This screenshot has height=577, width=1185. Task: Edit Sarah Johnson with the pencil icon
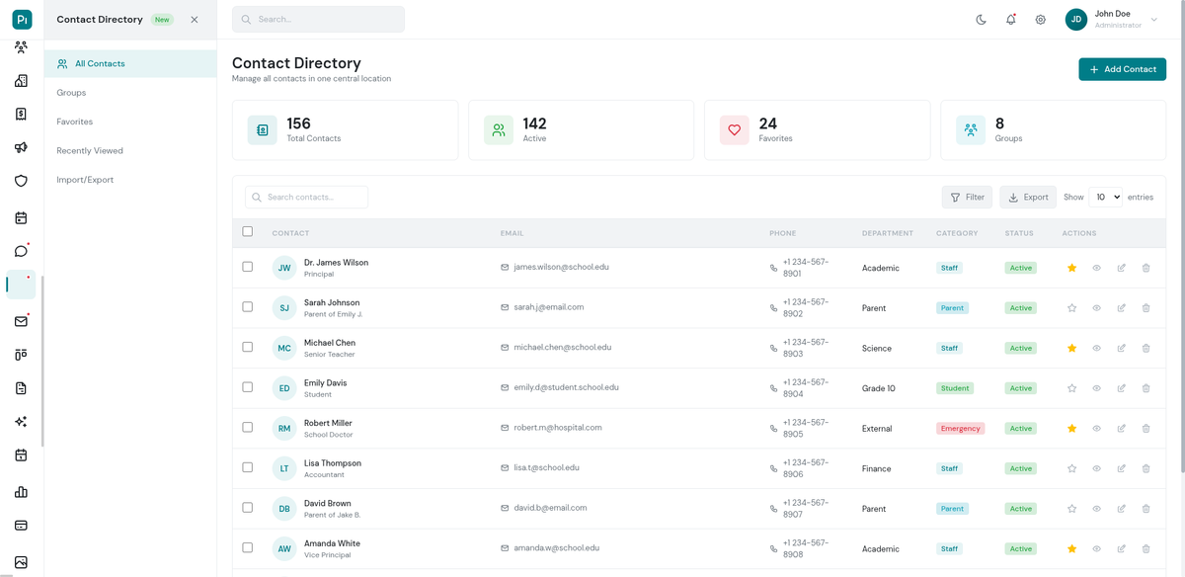click(1121, 307)
